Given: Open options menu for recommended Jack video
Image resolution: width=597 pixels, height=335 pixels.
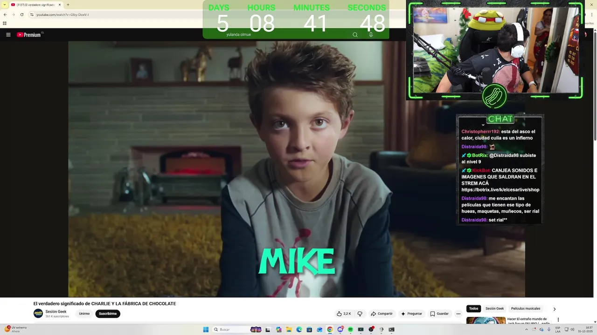Looking at the screenshot, I should 558,320.
